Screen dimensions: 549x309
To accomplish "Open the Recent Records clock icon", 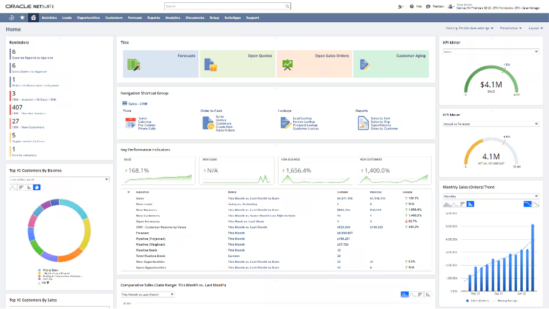I will pos(11,18).
